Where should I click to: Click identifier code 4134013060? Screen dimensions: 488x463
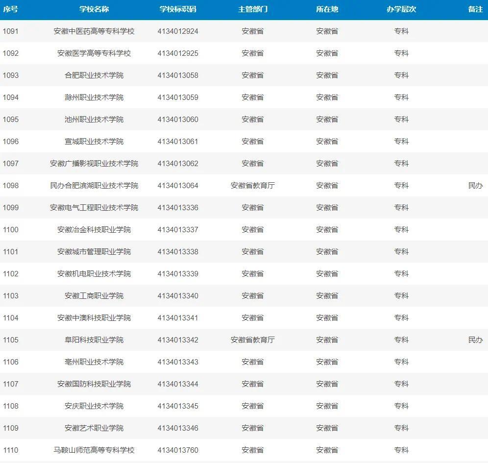tap(178, 120)
